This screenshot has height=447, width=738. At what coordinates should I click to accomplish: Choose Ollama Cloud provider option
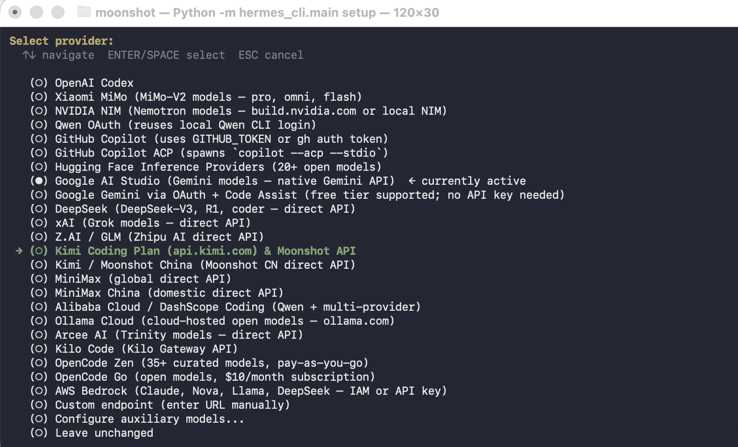tap(39, 321)
